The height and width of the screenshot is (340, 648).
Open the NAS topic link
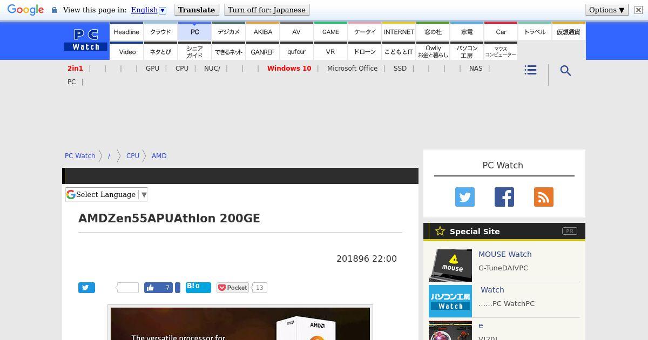[x=476, y=69]
